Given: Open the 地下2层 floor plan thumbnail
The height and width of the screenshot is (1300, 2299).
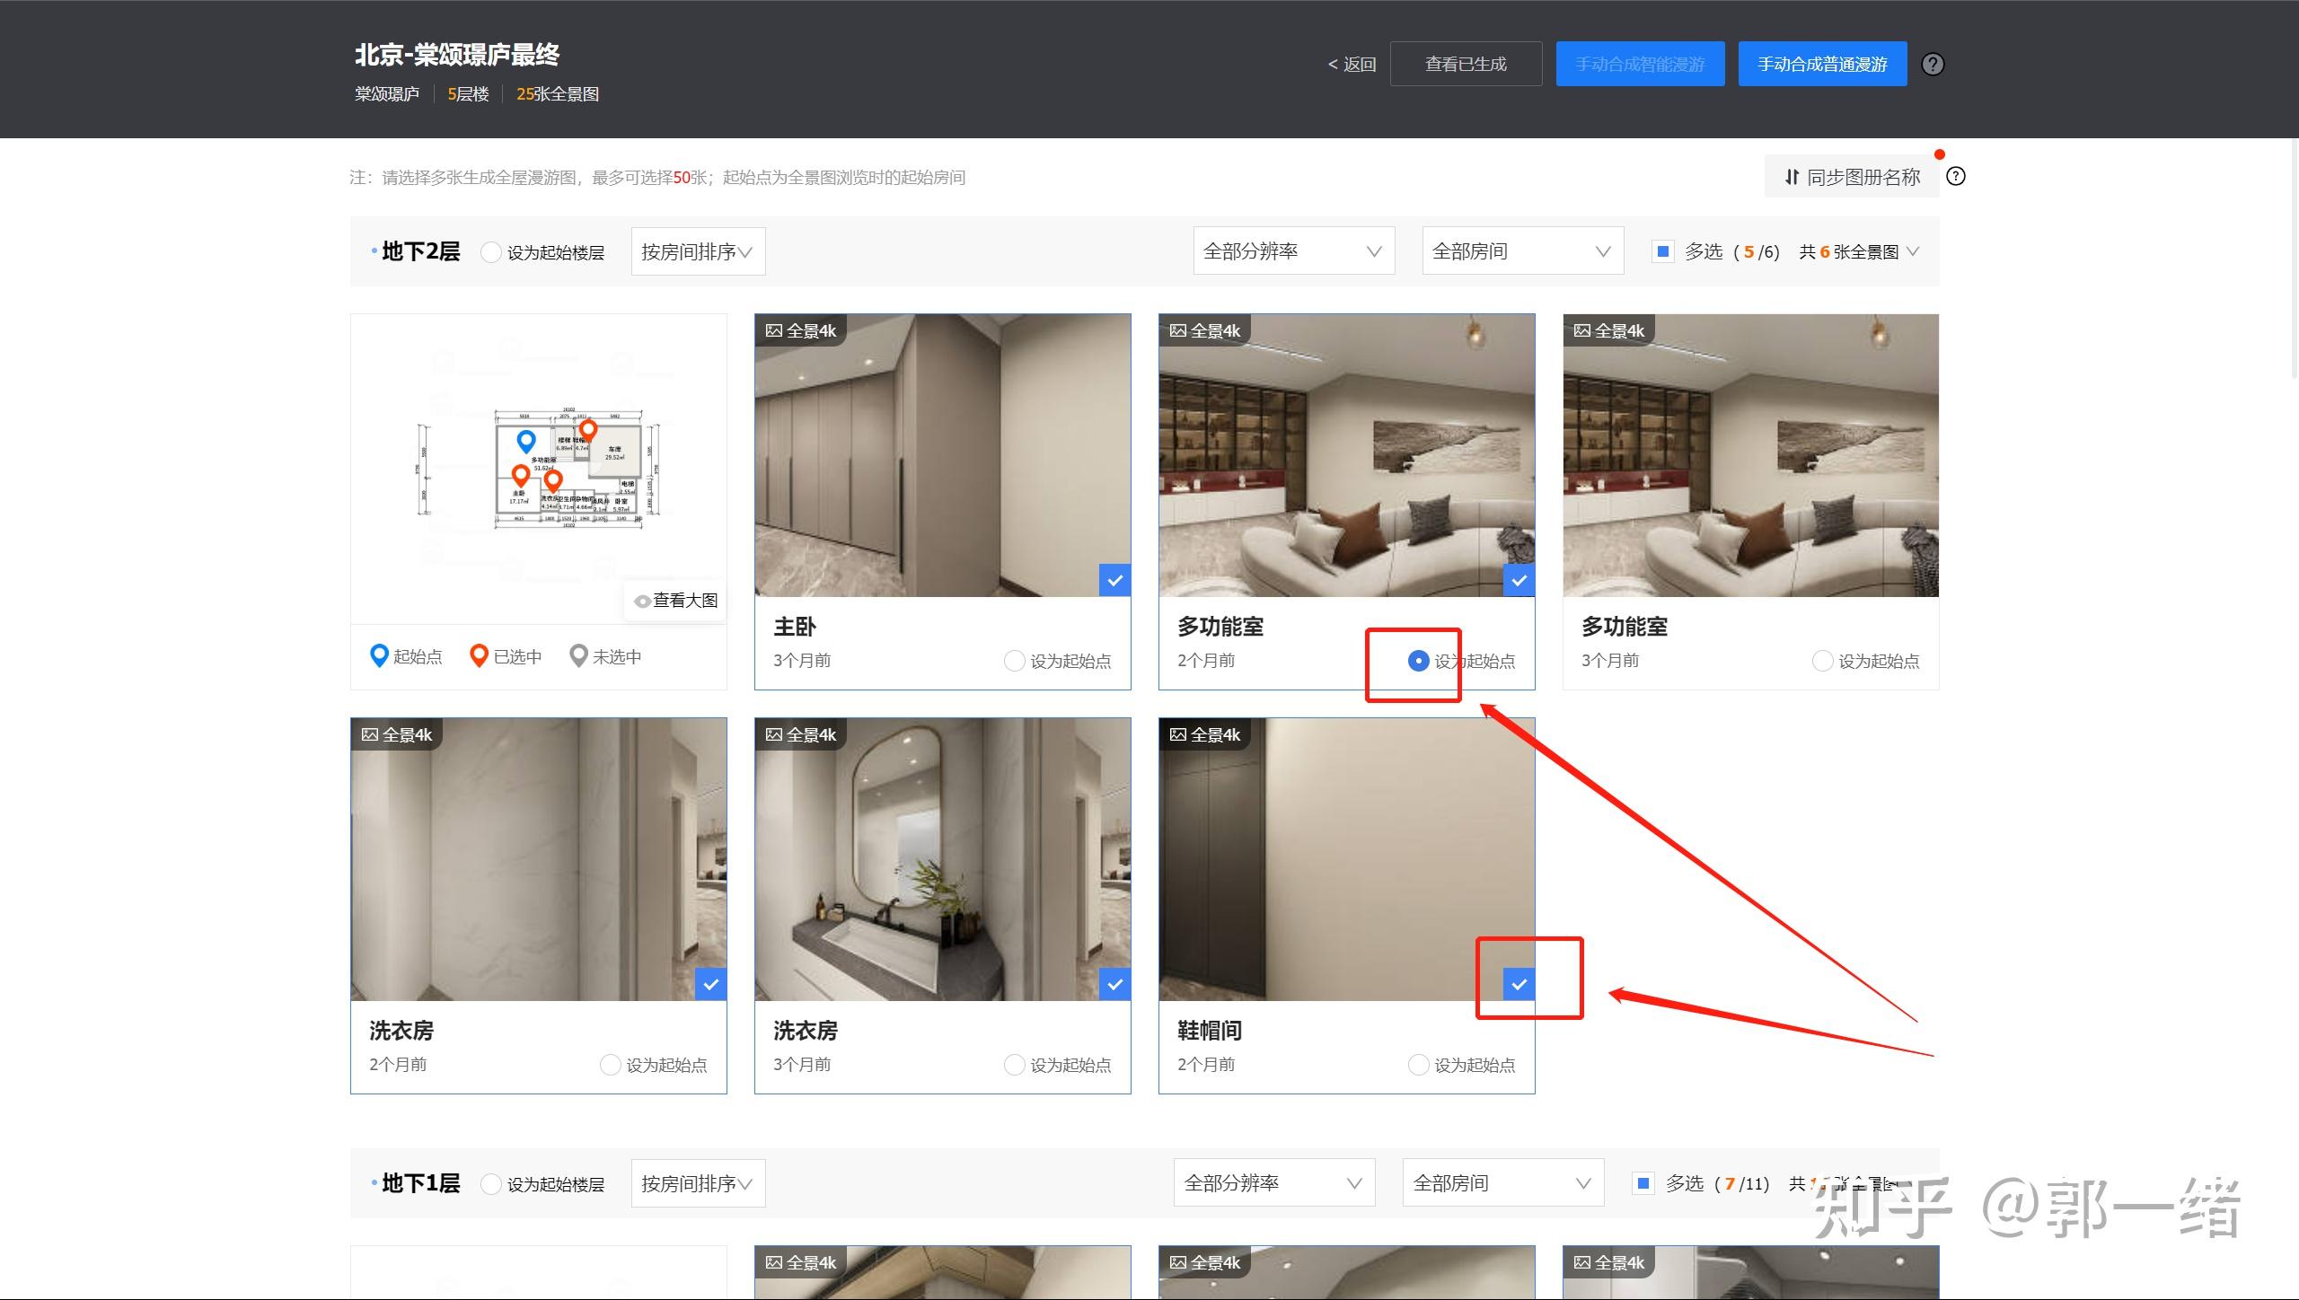Looking at the screenshot, I should click(x=538, y=468).
